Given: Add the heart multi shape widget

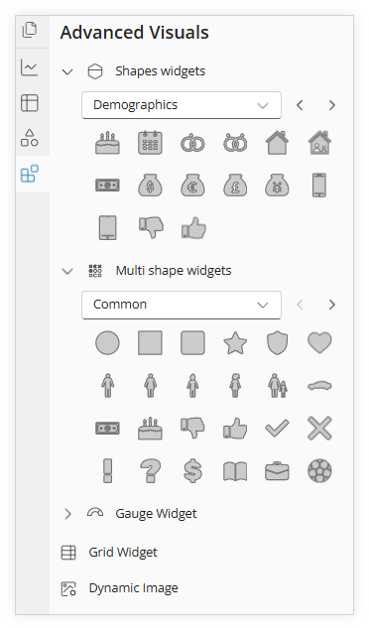Looking at the screenshot, I should [319, 342].
